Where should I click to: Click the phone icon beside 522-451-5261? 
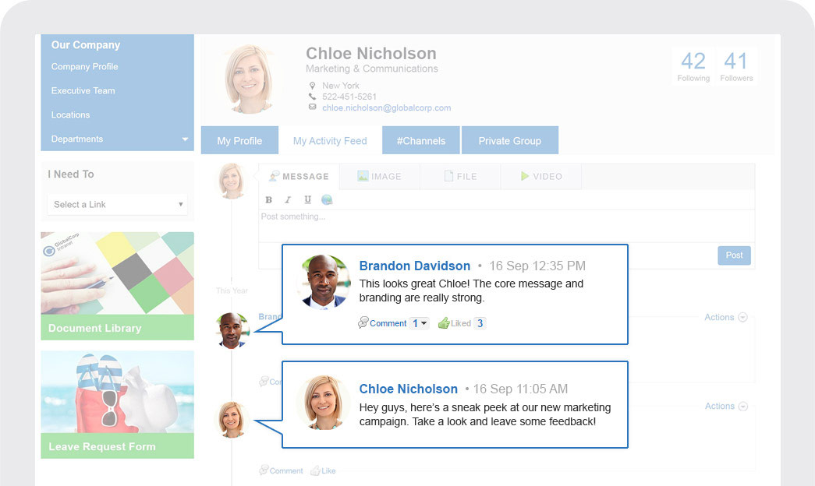pyautogui.click(x=312, y=97)
